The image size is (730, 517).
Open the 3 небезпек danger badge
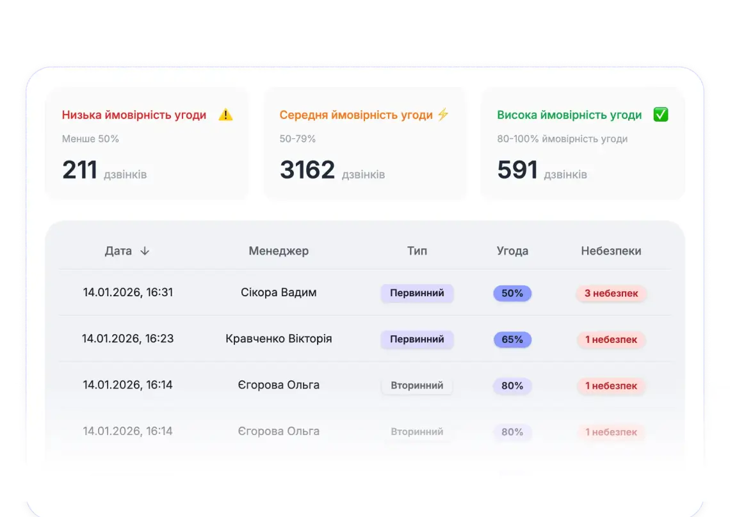point(611,293)
